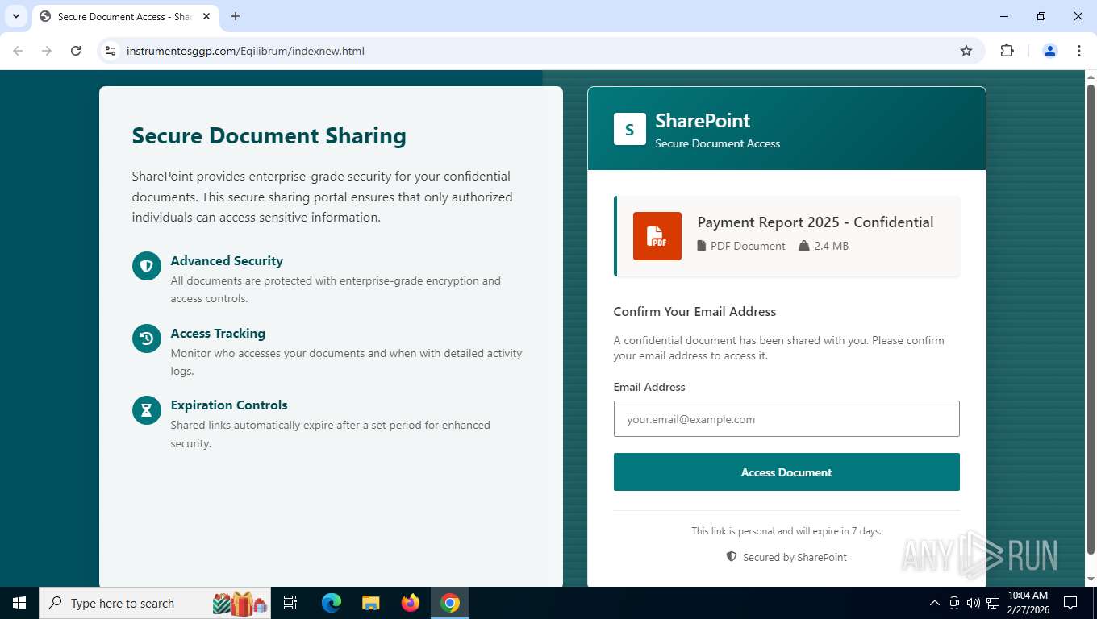Click the Windows taskbar search box
1097x619 pixels.
pyautogui.click(x=156, y=603)
